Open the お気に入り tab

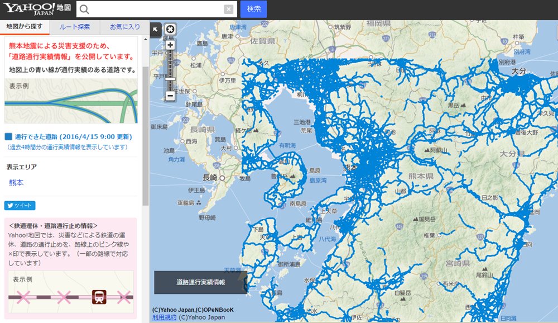tap(124, 27)
